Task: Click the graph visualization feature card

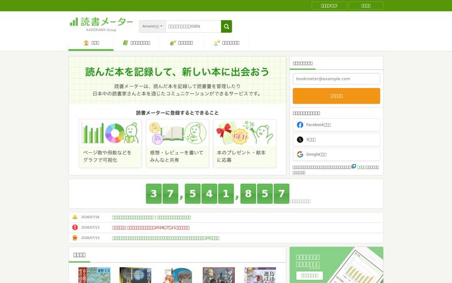Action: (110, 143)
